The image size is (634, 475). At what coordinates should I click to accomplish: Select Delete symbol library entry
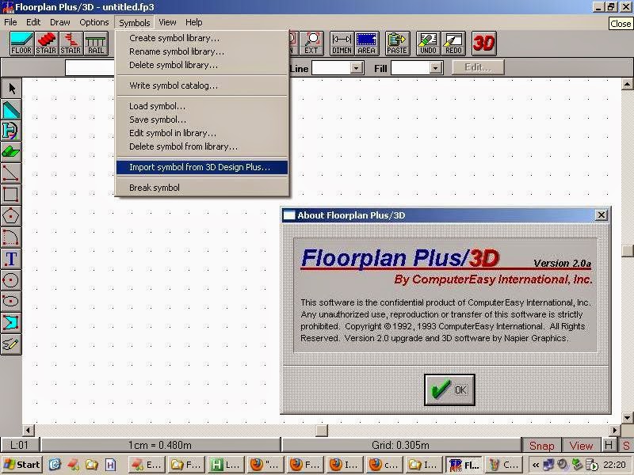(202, 65)
